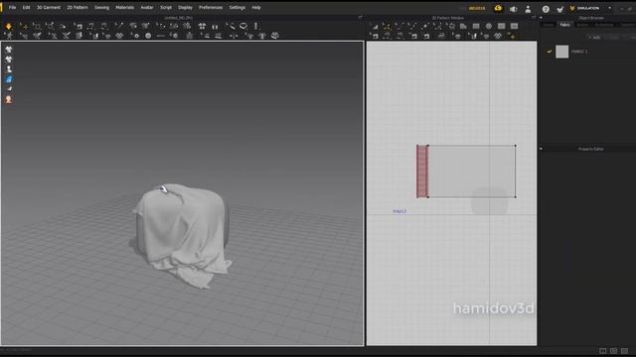
Task: Click the blue measurement label in 2D window
Action: [399, 211]
